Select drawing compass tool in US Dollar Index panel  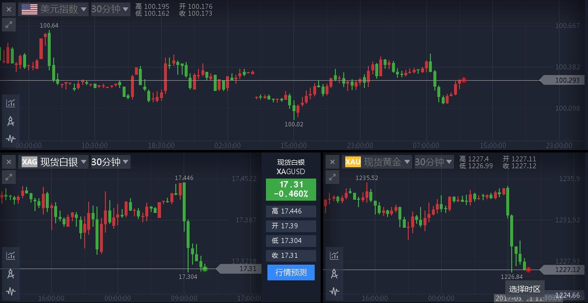11,121
